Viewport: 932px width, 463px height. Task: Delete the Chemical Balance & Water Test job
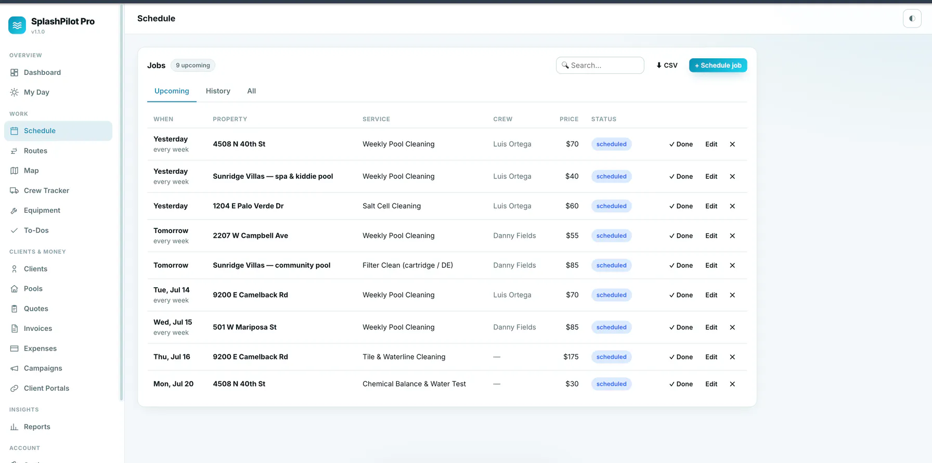(x=732, y=384)
